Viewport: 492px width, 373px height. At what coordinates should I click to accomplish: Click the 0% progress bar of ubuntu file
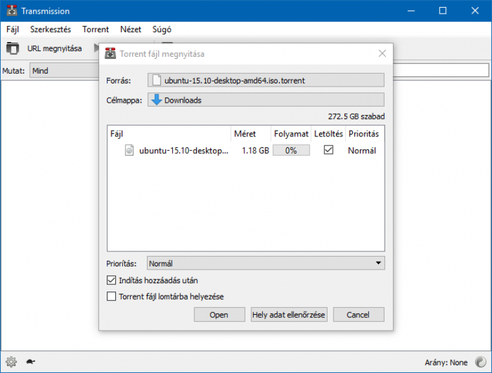(x=291, y=151)
